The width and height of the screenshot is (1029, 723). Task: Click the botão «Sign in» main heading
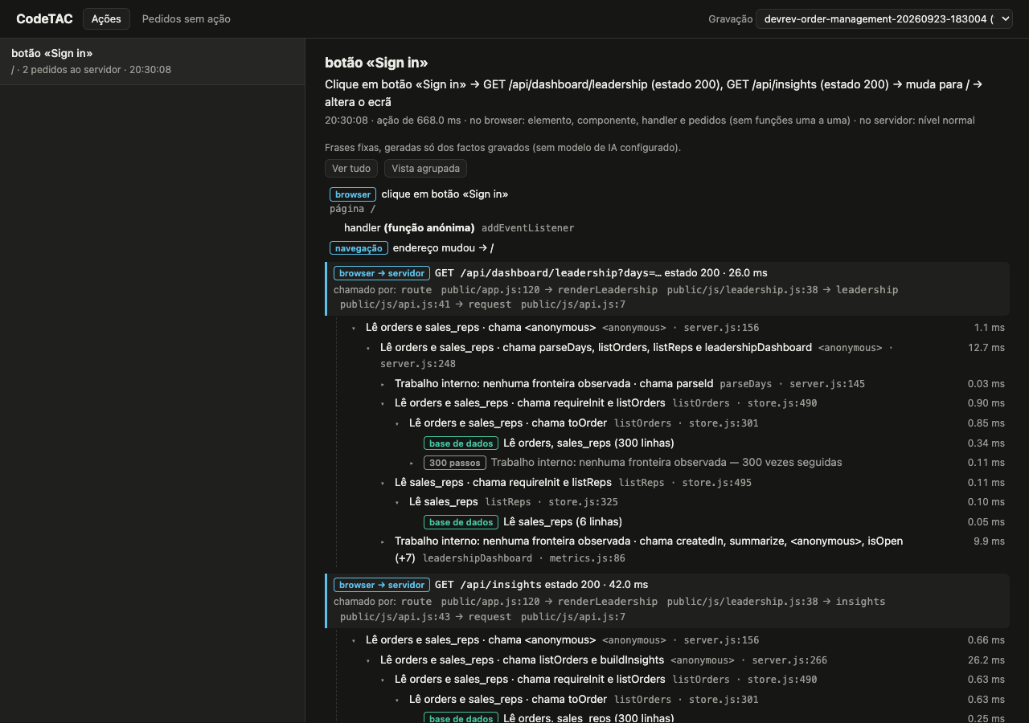pos(376,63)
